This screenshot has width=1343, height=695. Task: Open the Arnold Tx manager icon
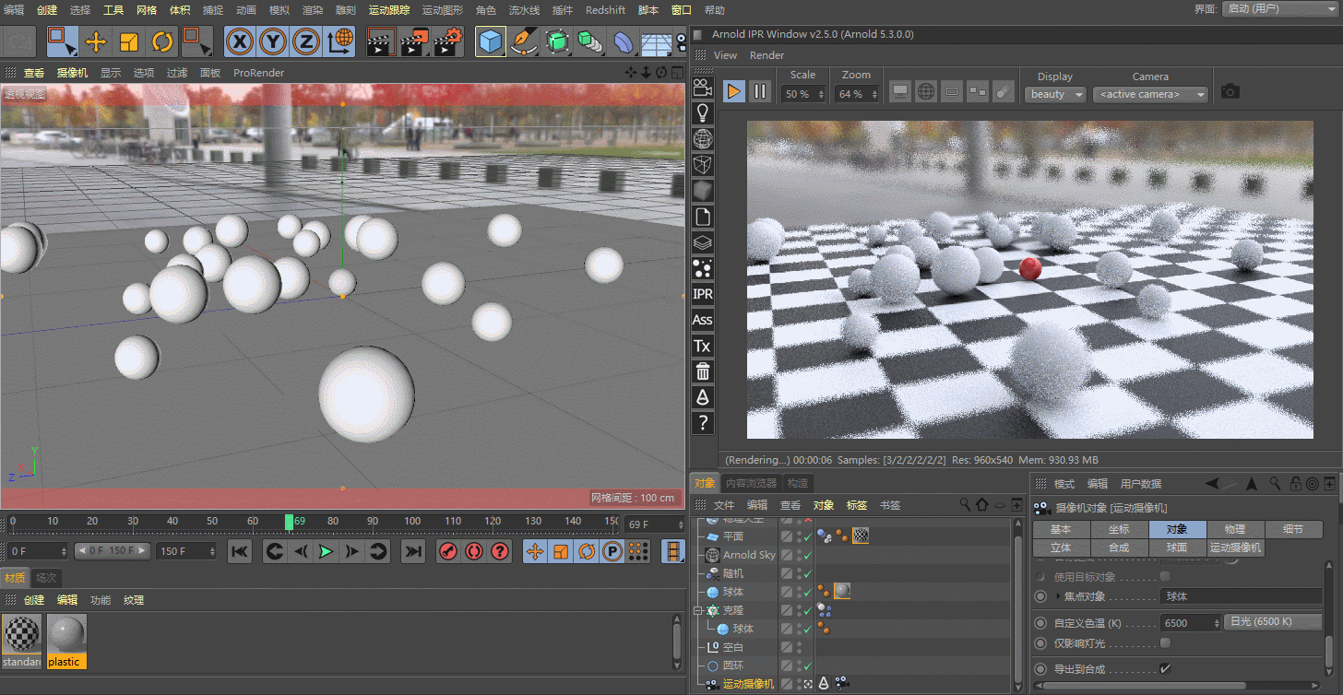[703, 346]
